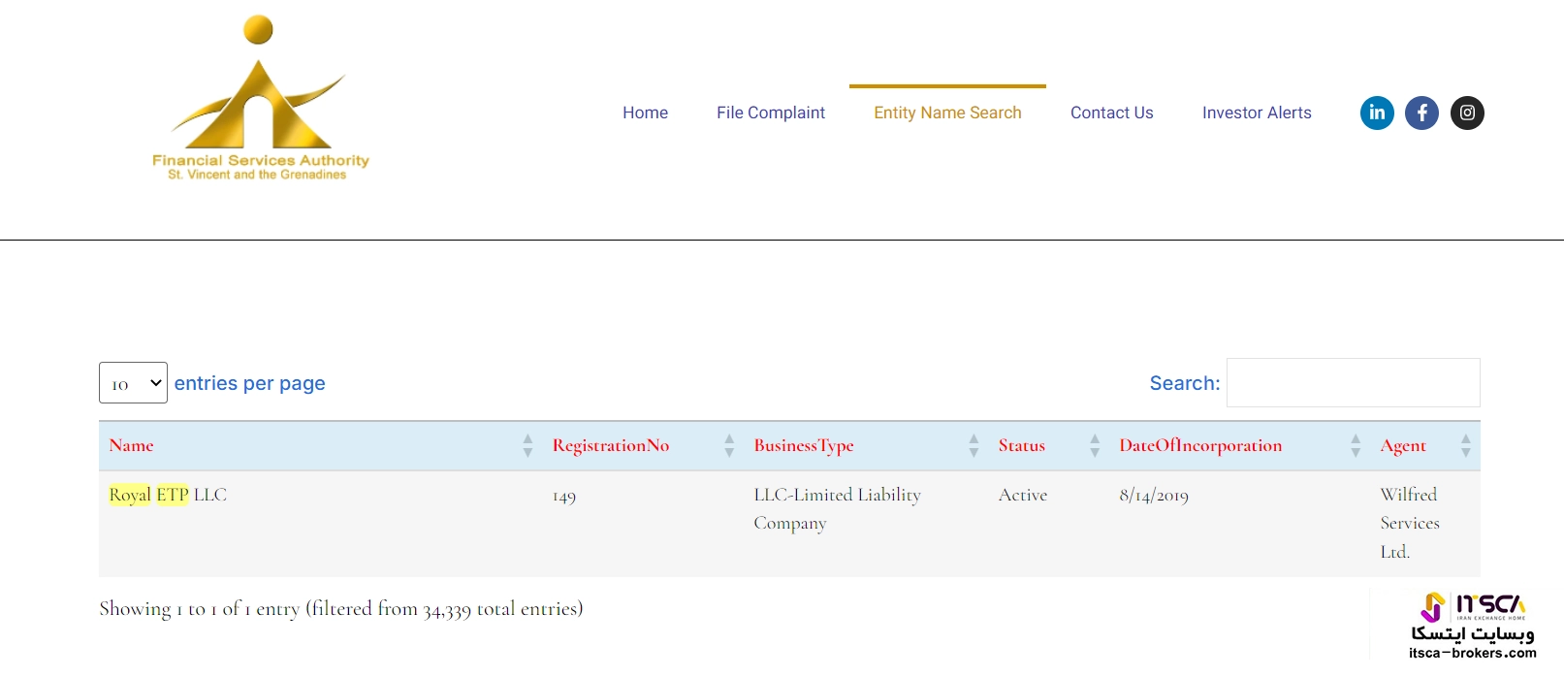Screen dimensions: 1564x677
Task: Sort by Agent column arrows
Action: (1465, 445)
